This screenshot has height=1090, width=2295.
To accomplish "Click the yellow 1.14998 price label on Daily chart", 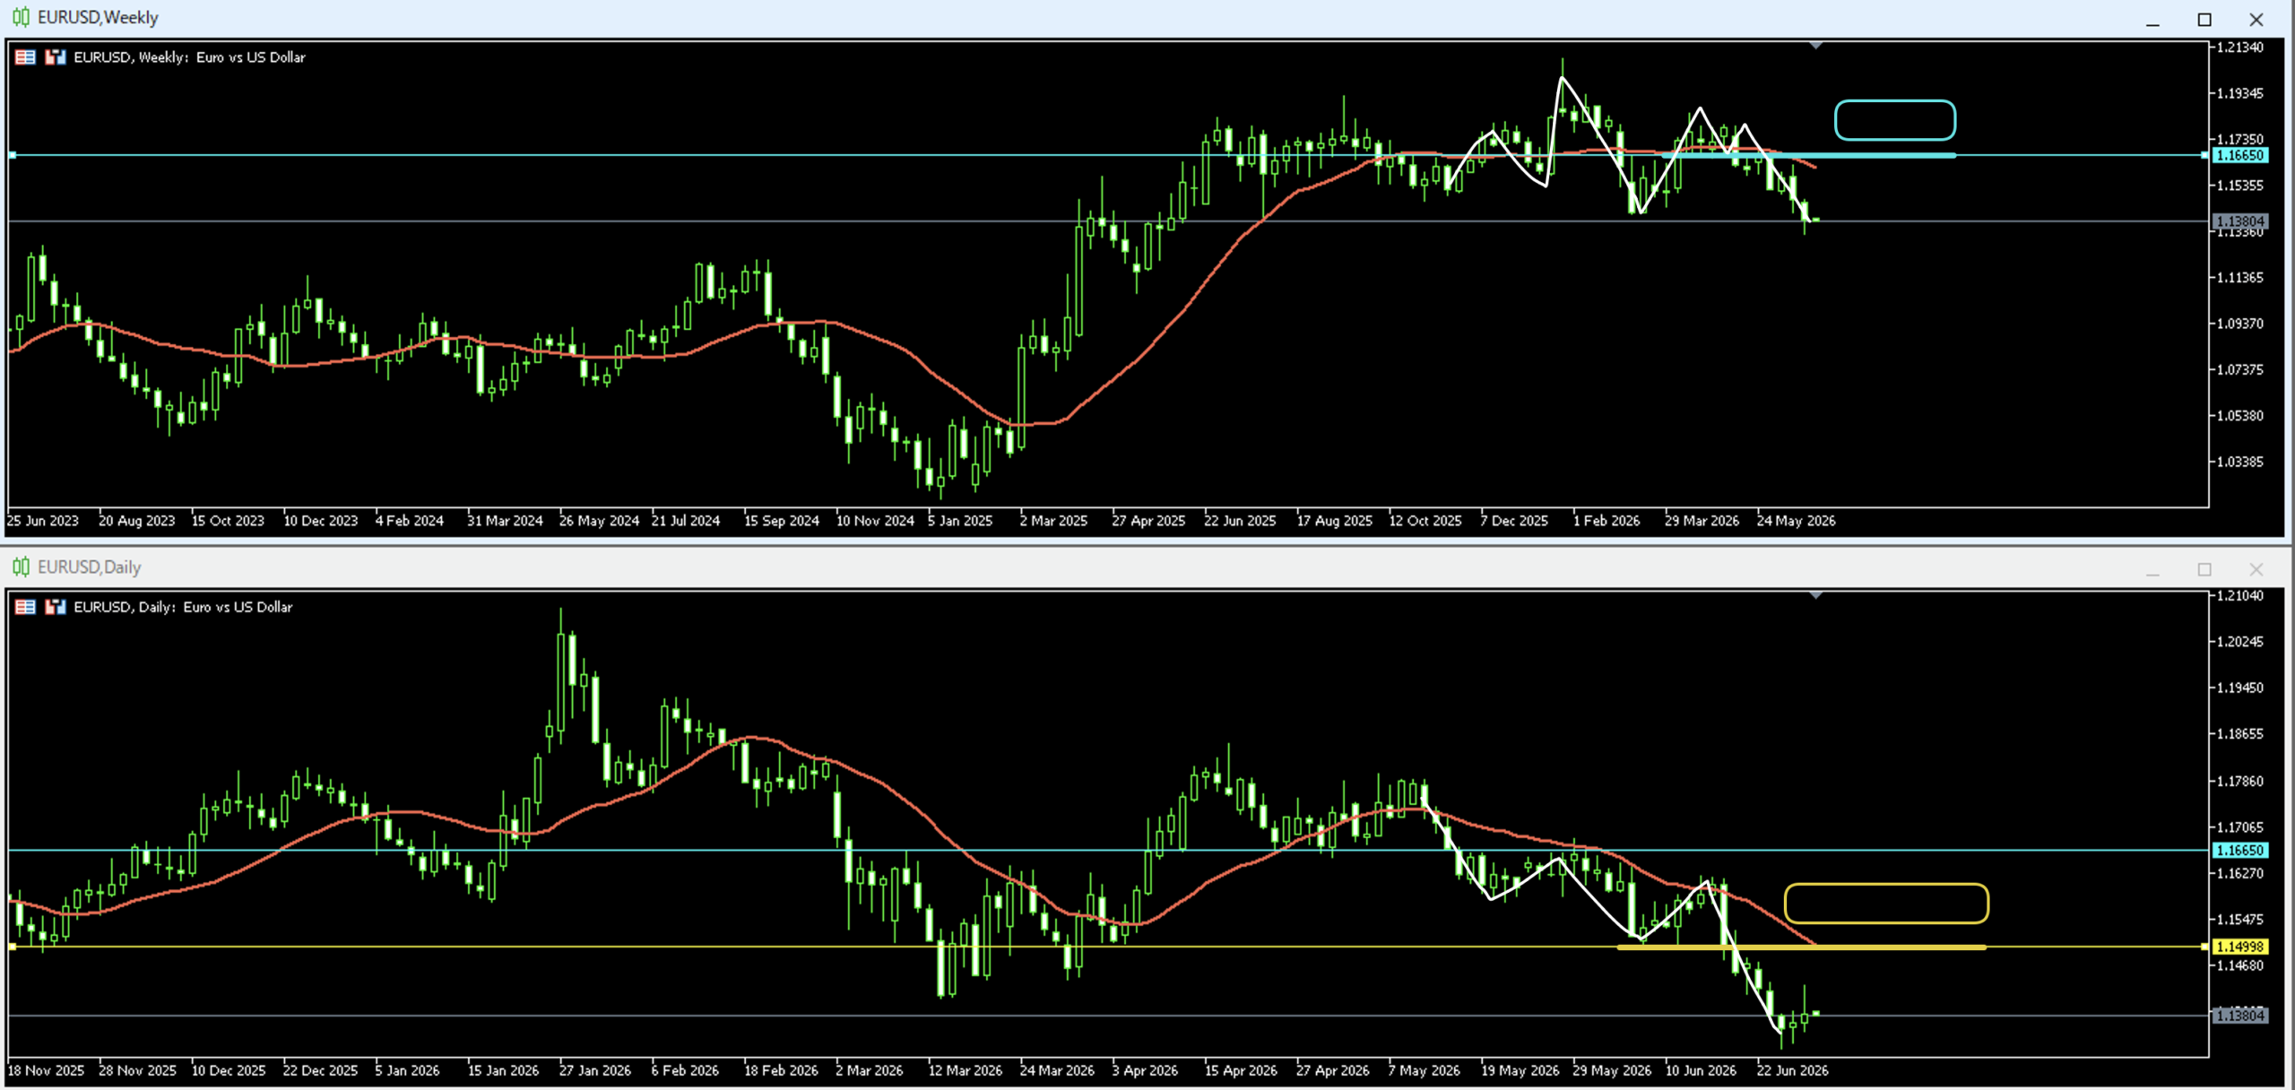I will coord(2239,947).
